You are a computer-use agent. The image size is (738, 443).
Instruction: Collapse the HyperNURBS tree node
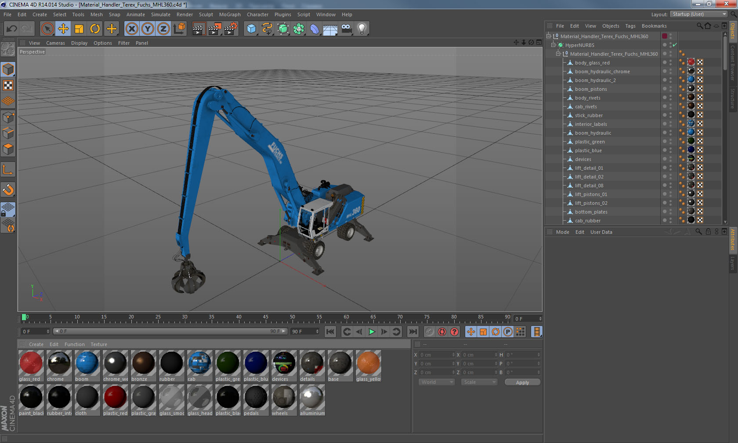coord(553,45)
